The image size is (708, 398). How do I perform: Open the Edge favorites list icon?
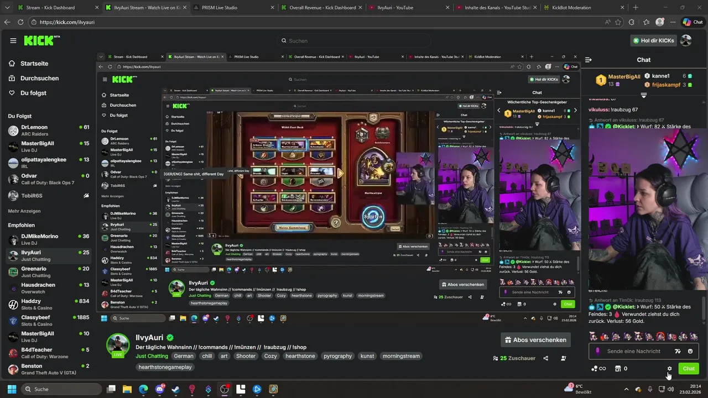(646, 22)
